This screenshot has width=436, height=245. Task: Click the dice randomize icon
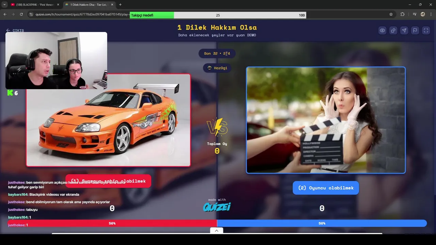pos(393,30)
